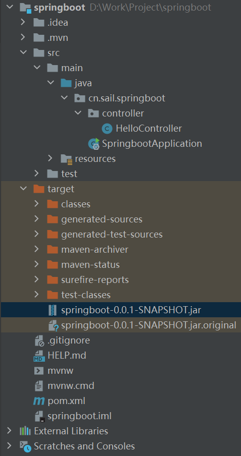Click the orange target folder icon
Screen dimensions: 241x456
tap(39, 189)
